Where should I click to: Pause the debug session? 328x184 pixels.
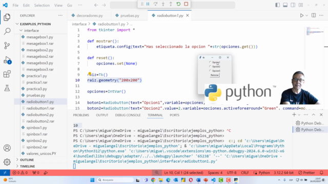tap(148, 4)
